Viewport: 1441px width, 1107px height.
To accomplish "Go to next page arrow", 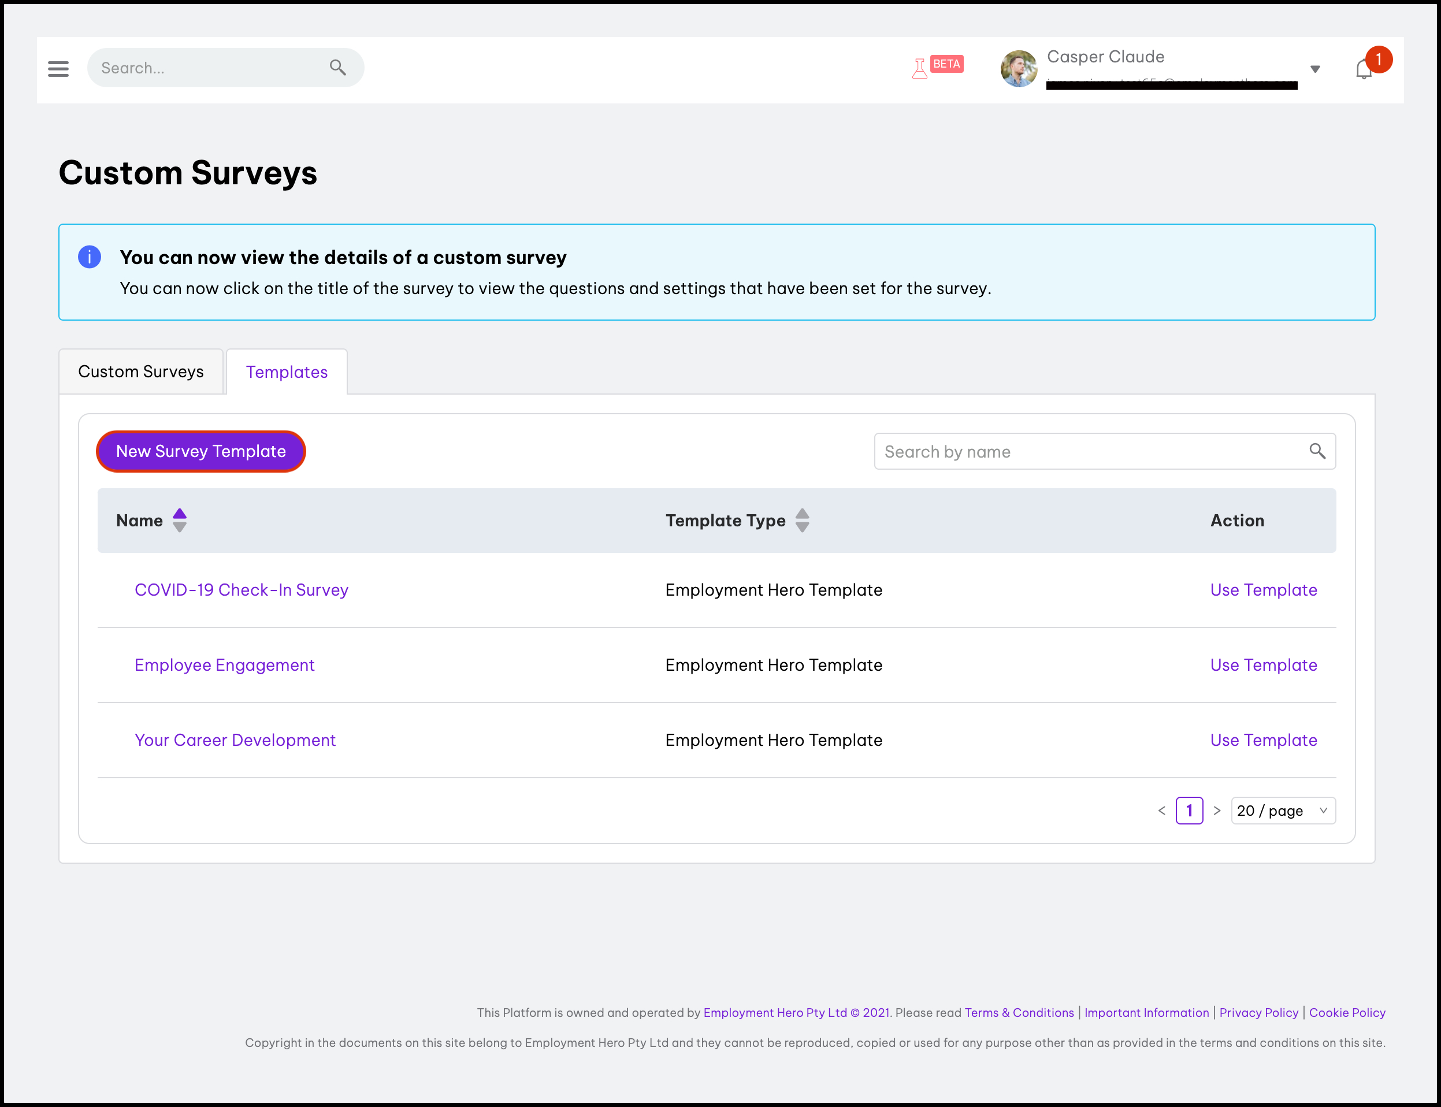I will coord(1217,811).
